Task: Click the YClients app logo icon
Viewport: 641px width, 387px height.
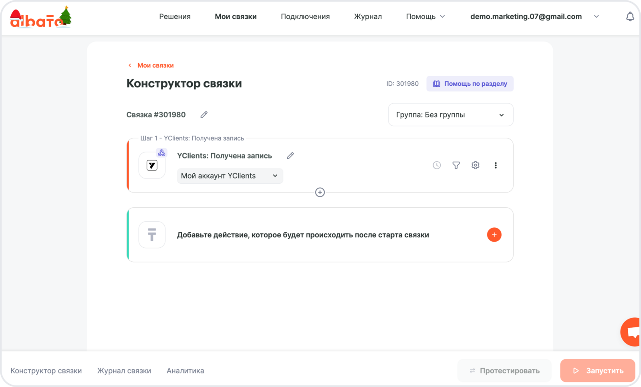Action: coord(152,165)
